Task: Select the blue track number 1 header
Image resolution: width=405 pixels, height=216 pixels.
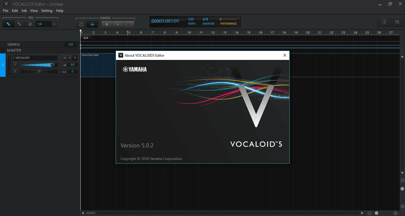Action: pyautogui.click(x=3, y=65)
